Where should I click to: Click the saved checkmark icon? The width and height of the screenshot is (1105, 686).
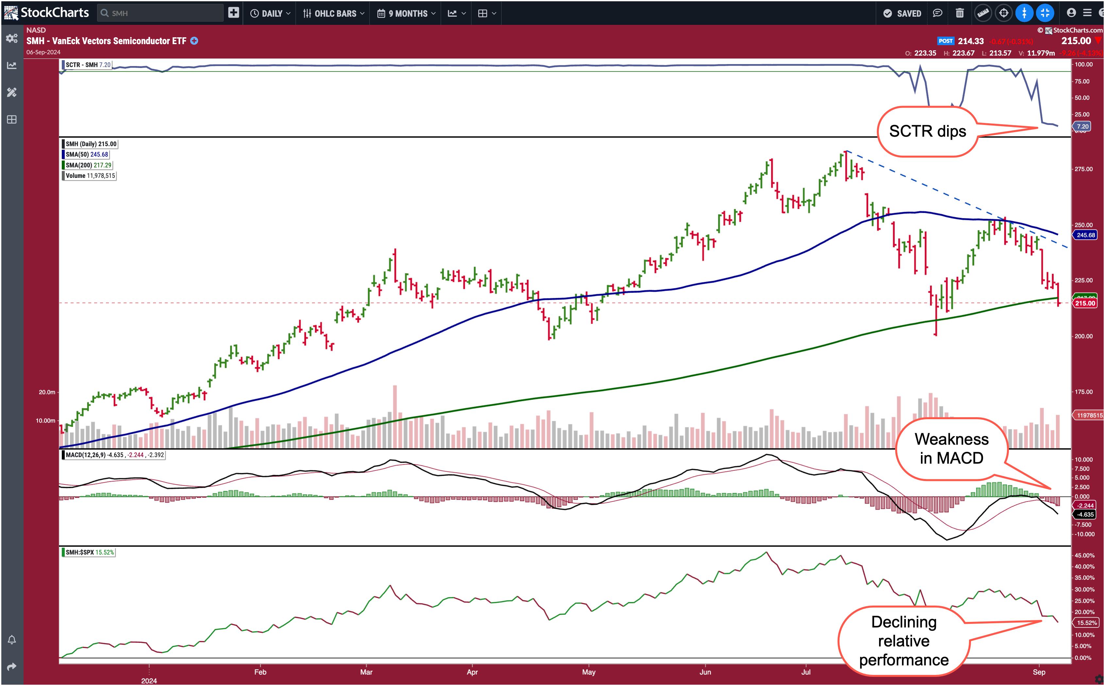[x=888, y=14]
